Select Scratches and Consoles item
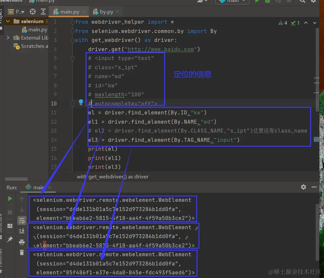 (31, 46)
